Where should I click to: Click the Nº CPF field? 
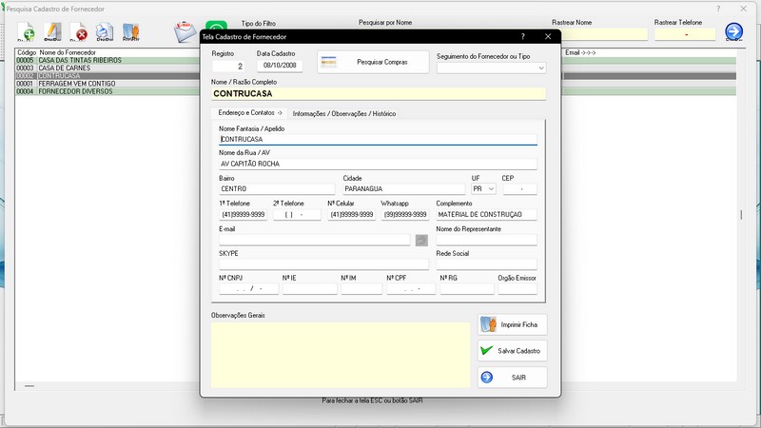pos(411,289)
